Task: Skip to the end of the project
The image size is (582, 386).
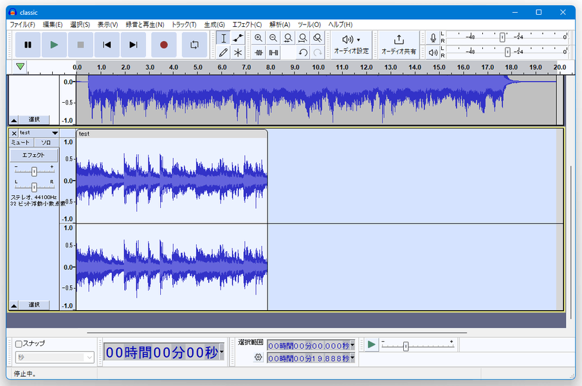Action: click(133, 45)
